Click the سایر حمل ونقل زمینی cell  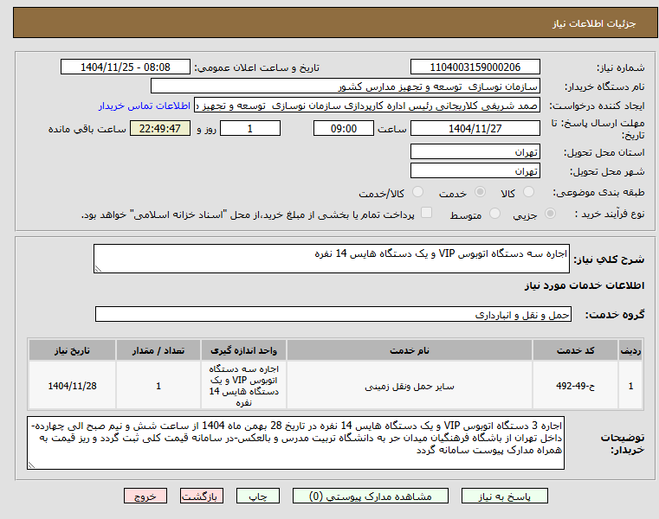(410, 386)
